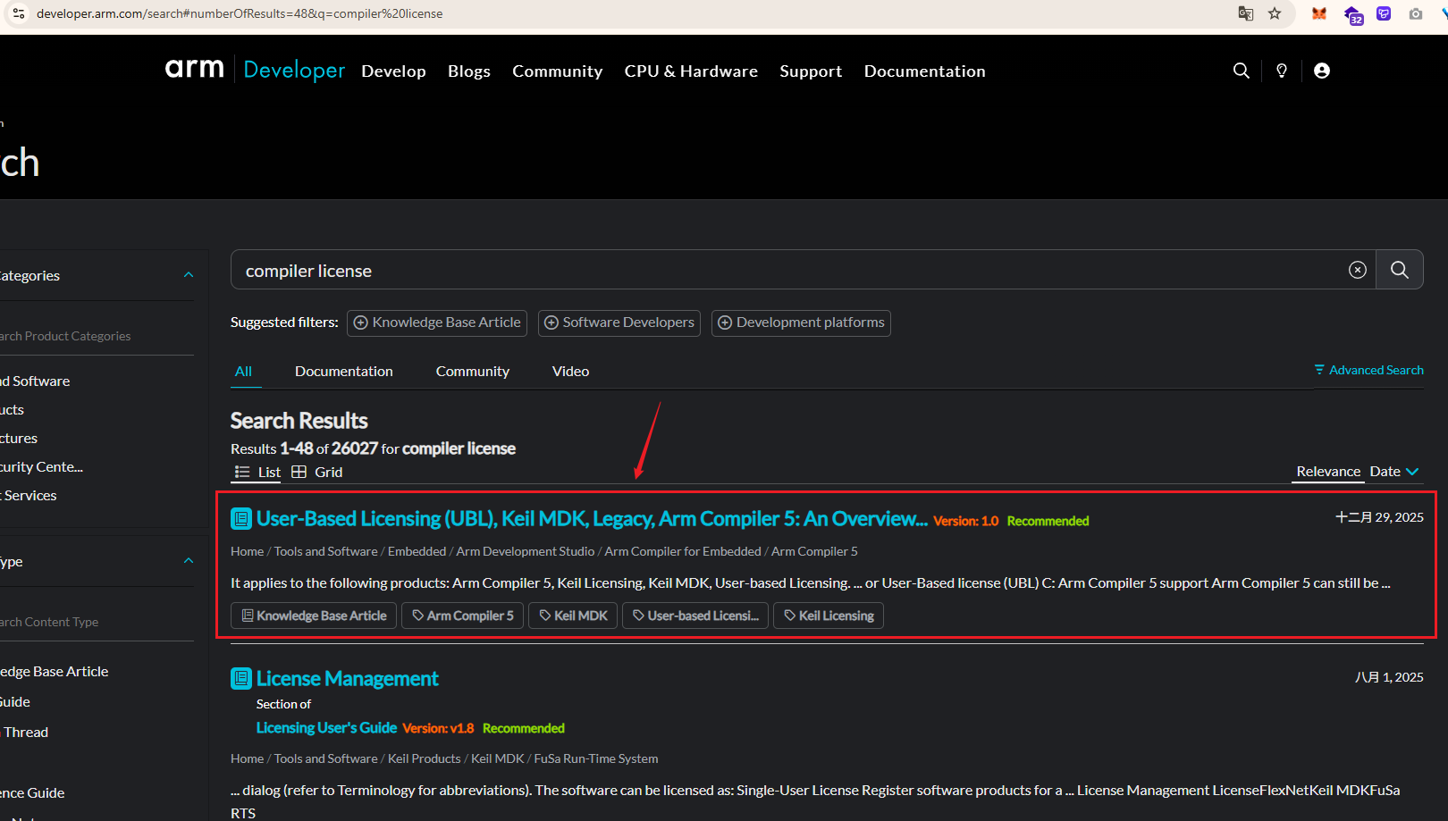Open the License Management result link

point(347,679)
